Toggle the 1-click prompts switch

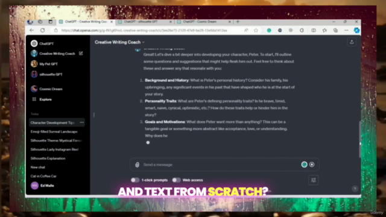coord(135,180)
